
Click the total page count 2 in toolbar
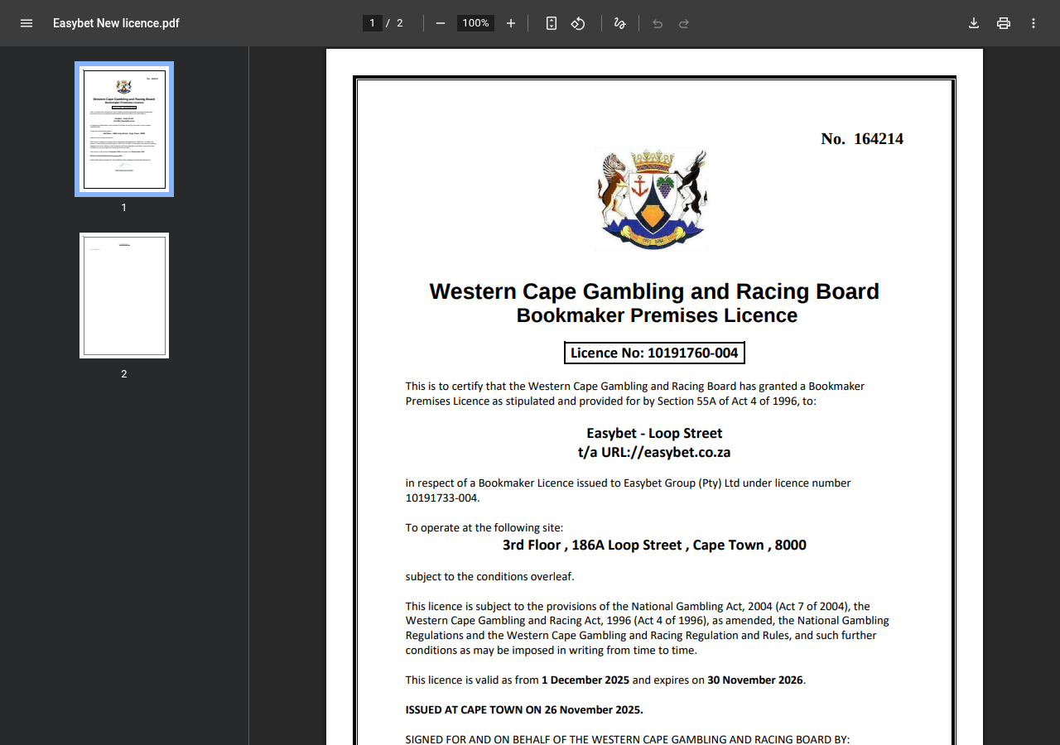coord(399,23)
